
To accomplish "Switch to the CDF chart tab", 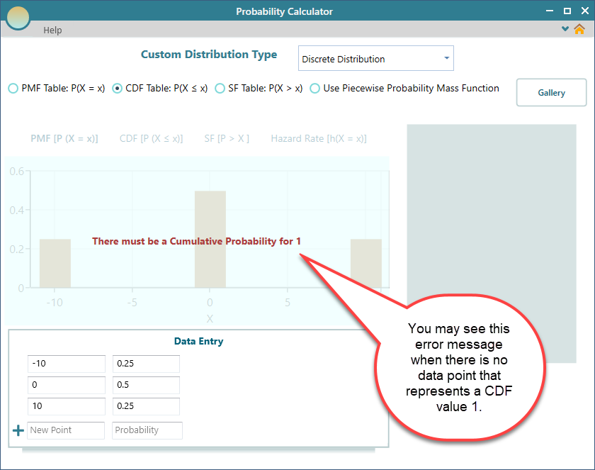I will point(151,139).
